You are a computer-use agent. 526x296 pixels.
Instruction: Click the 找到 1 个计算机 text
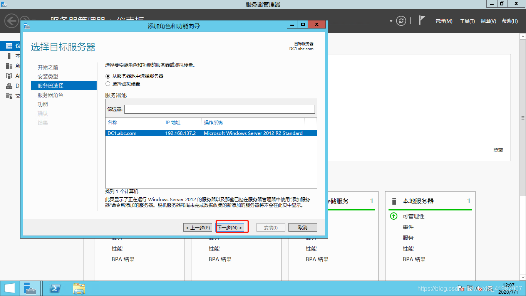pyautogui.click(x=122, y=192)
